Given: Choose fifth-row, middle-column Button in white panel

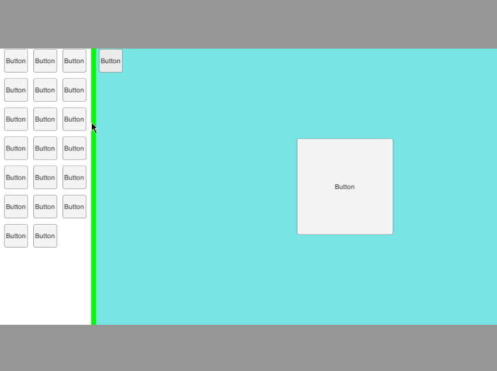Looking at the screenshot, I should pyautogui.click(x=45, y=177).
